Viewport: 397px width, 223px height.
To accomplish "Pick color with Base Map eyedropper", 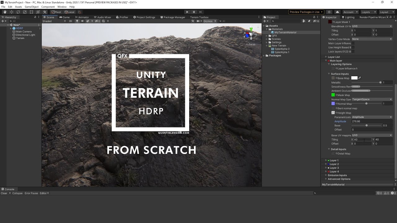I will pyautogui.click(x=360, y=78).
